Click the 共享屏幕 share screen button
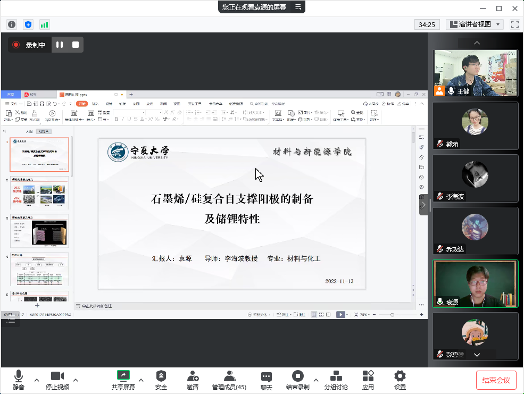 [123, 380]
